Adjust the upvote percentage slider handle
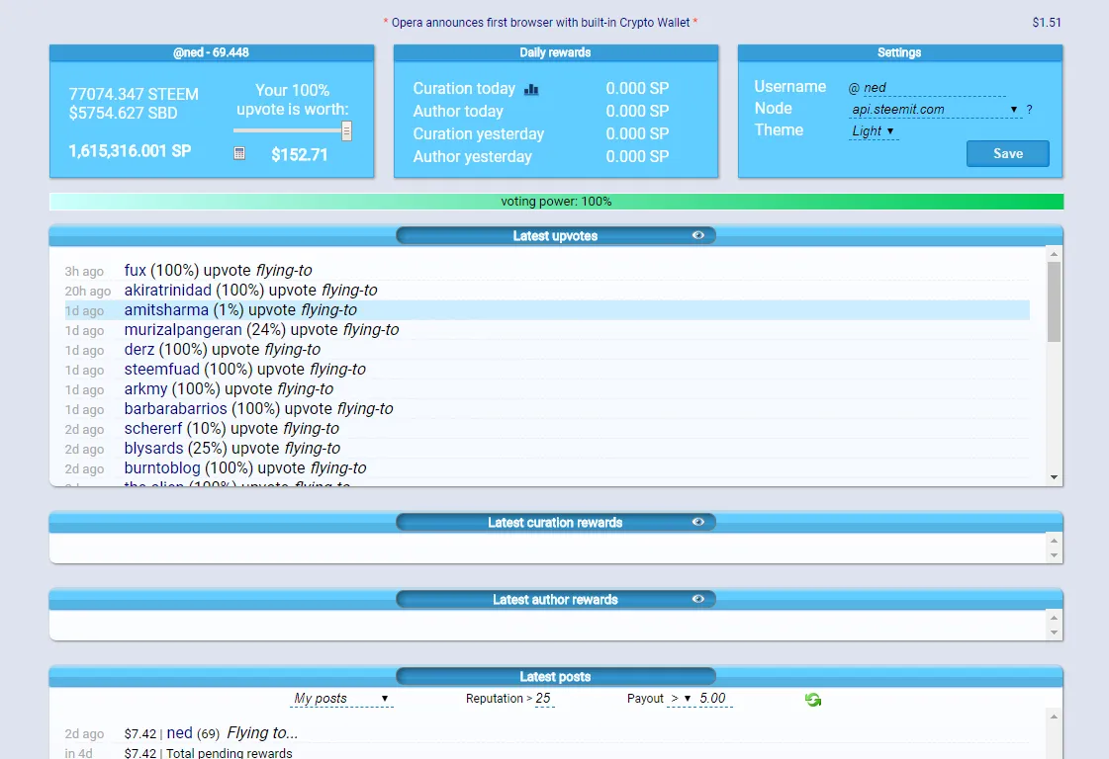 pos(346,130)
